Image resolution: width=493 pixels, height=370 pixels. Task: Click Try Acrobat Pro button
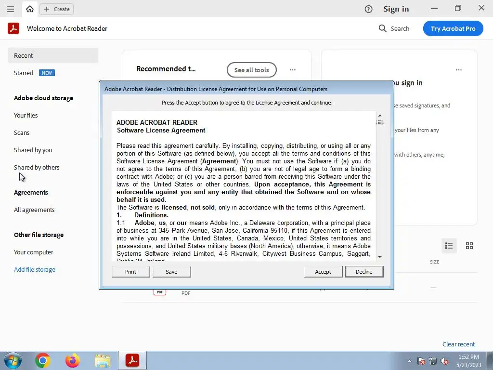click(x=453, y=28)
